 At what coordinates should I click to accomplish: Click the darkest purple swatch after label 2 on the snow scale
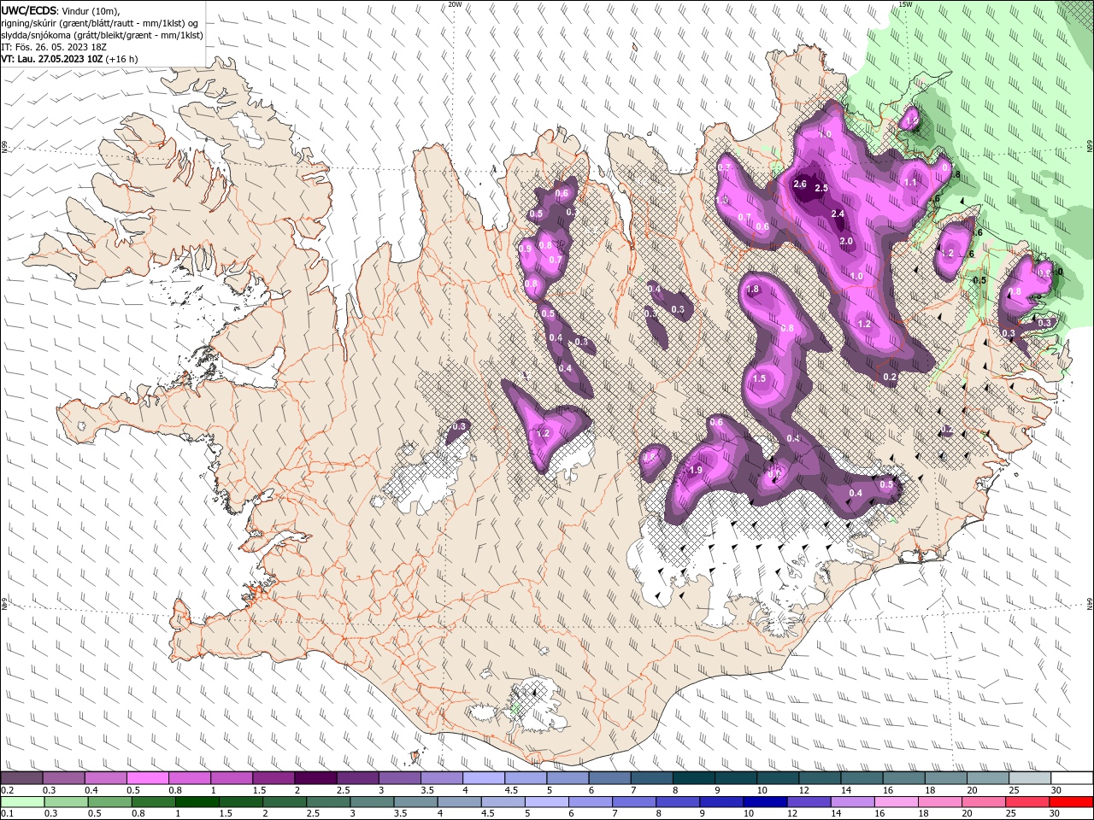315,777
